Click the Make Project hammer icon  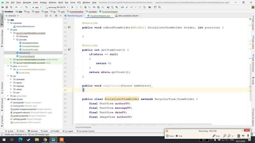coord(26,7)
